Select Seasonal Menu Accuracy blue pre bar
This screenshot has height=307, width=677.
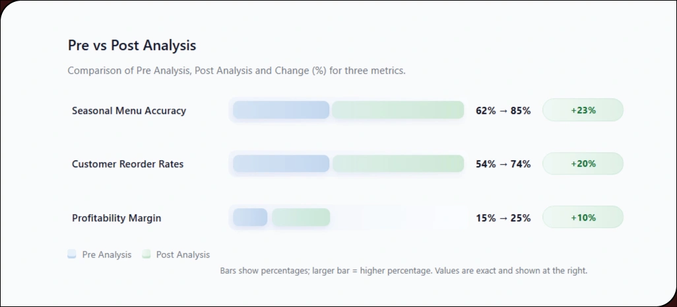coord(281,110)
